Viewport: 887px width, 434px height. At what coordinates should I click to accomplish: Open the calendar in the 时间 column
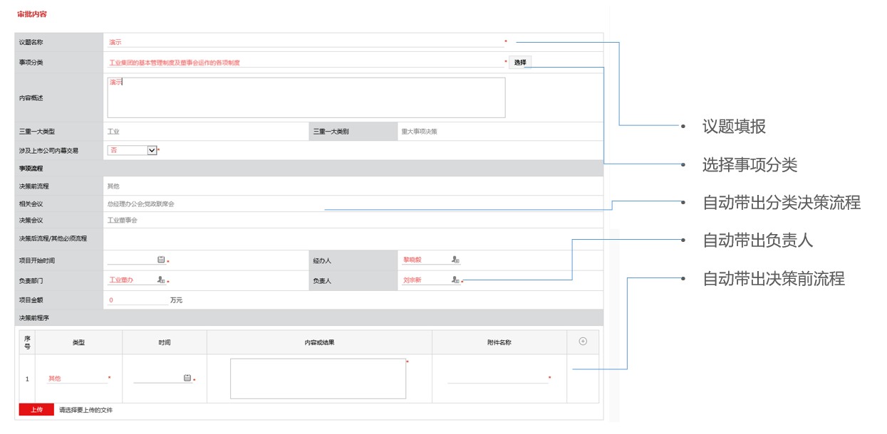[x=187, y=378]
